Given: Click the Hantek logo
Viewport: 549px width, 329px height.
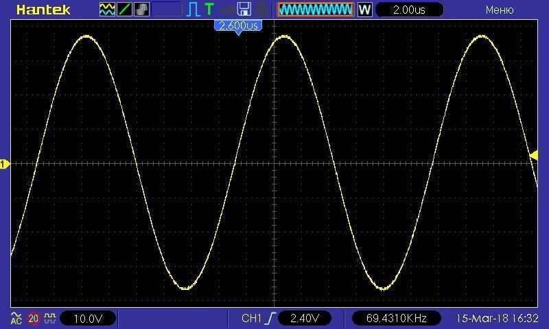Looking at the screenshot, I should click(x=43, y=10).
